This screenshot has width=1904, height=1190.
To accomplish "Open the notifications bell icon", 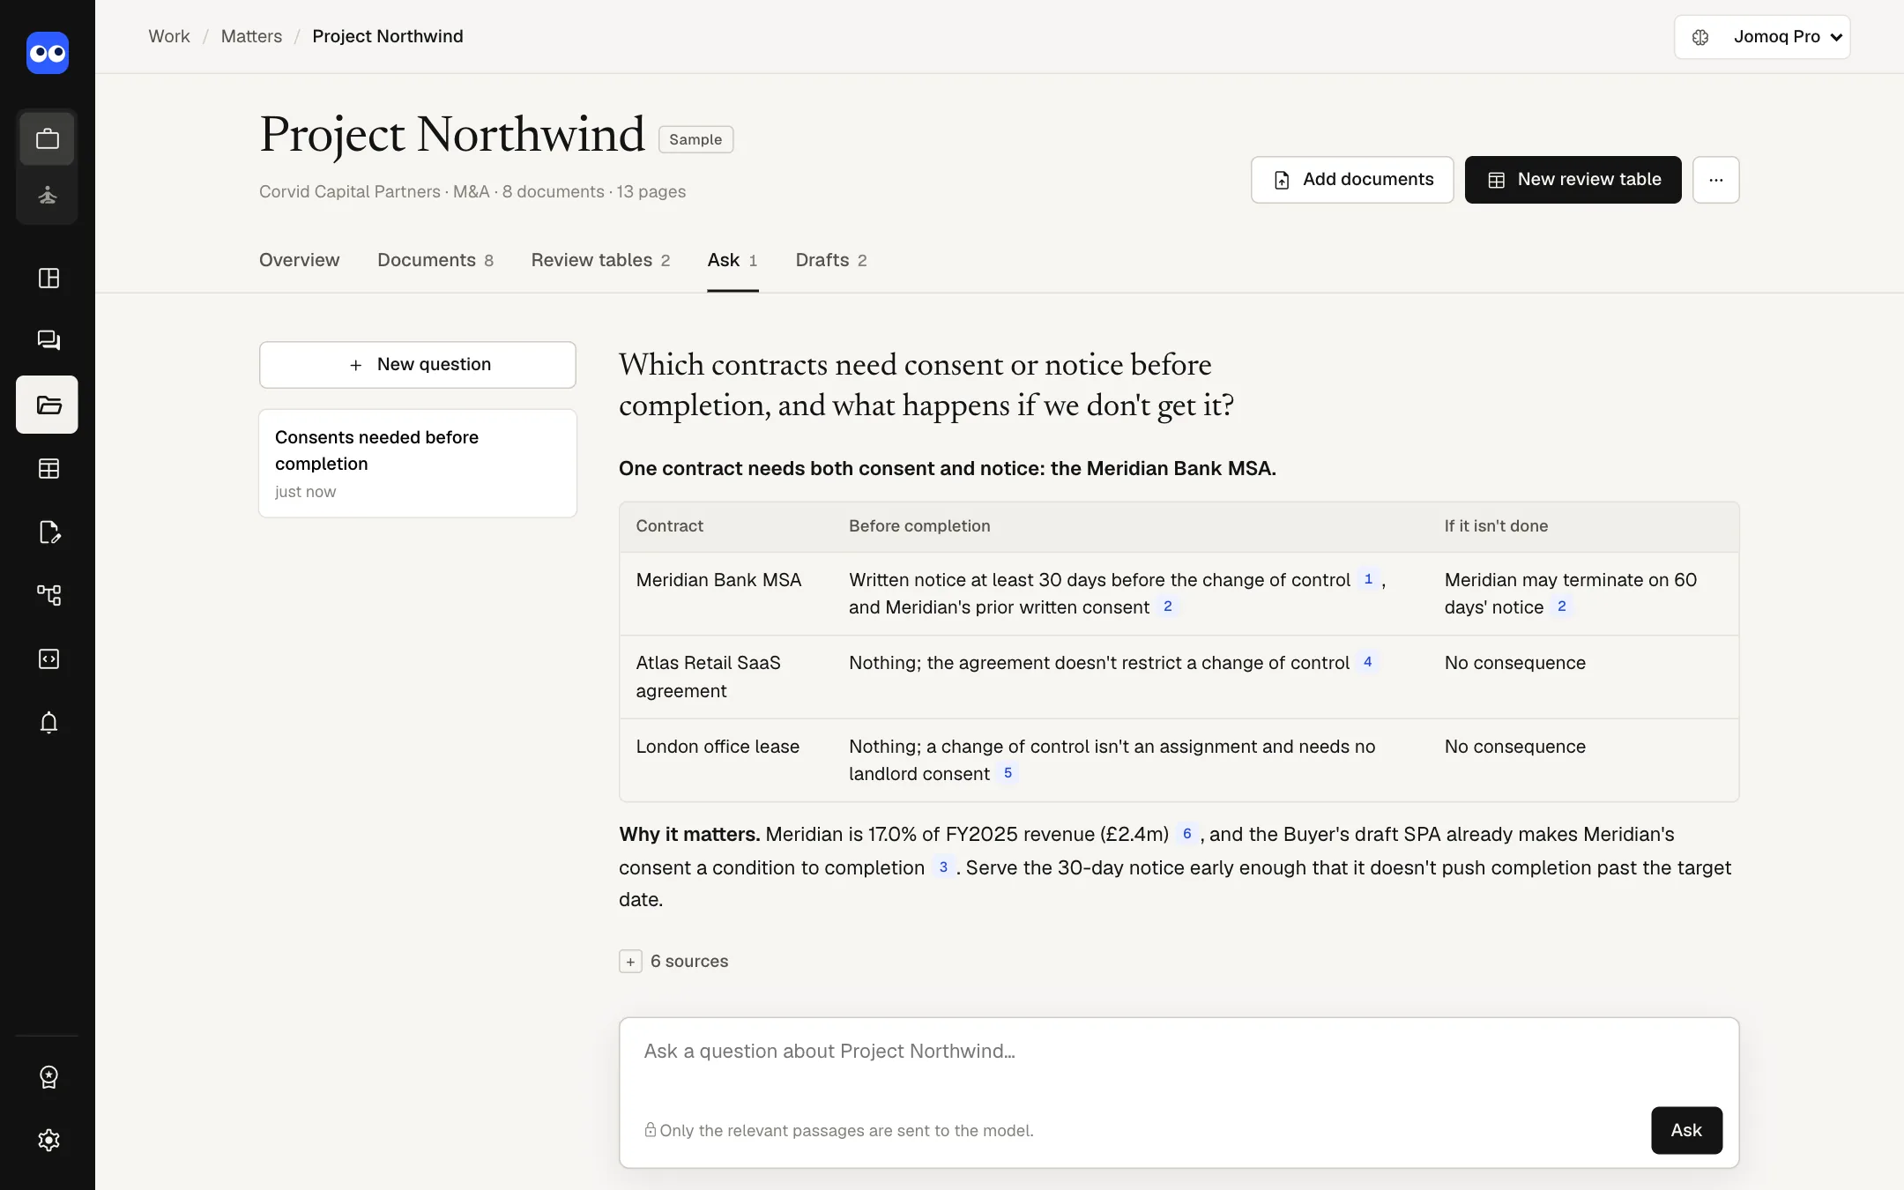I will click(48, 722).
